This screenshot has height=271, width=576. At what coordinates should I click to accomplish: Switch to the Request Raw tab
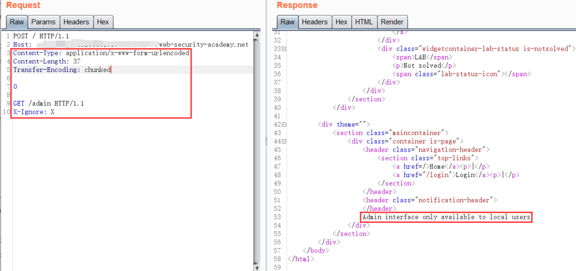[17, 22]
